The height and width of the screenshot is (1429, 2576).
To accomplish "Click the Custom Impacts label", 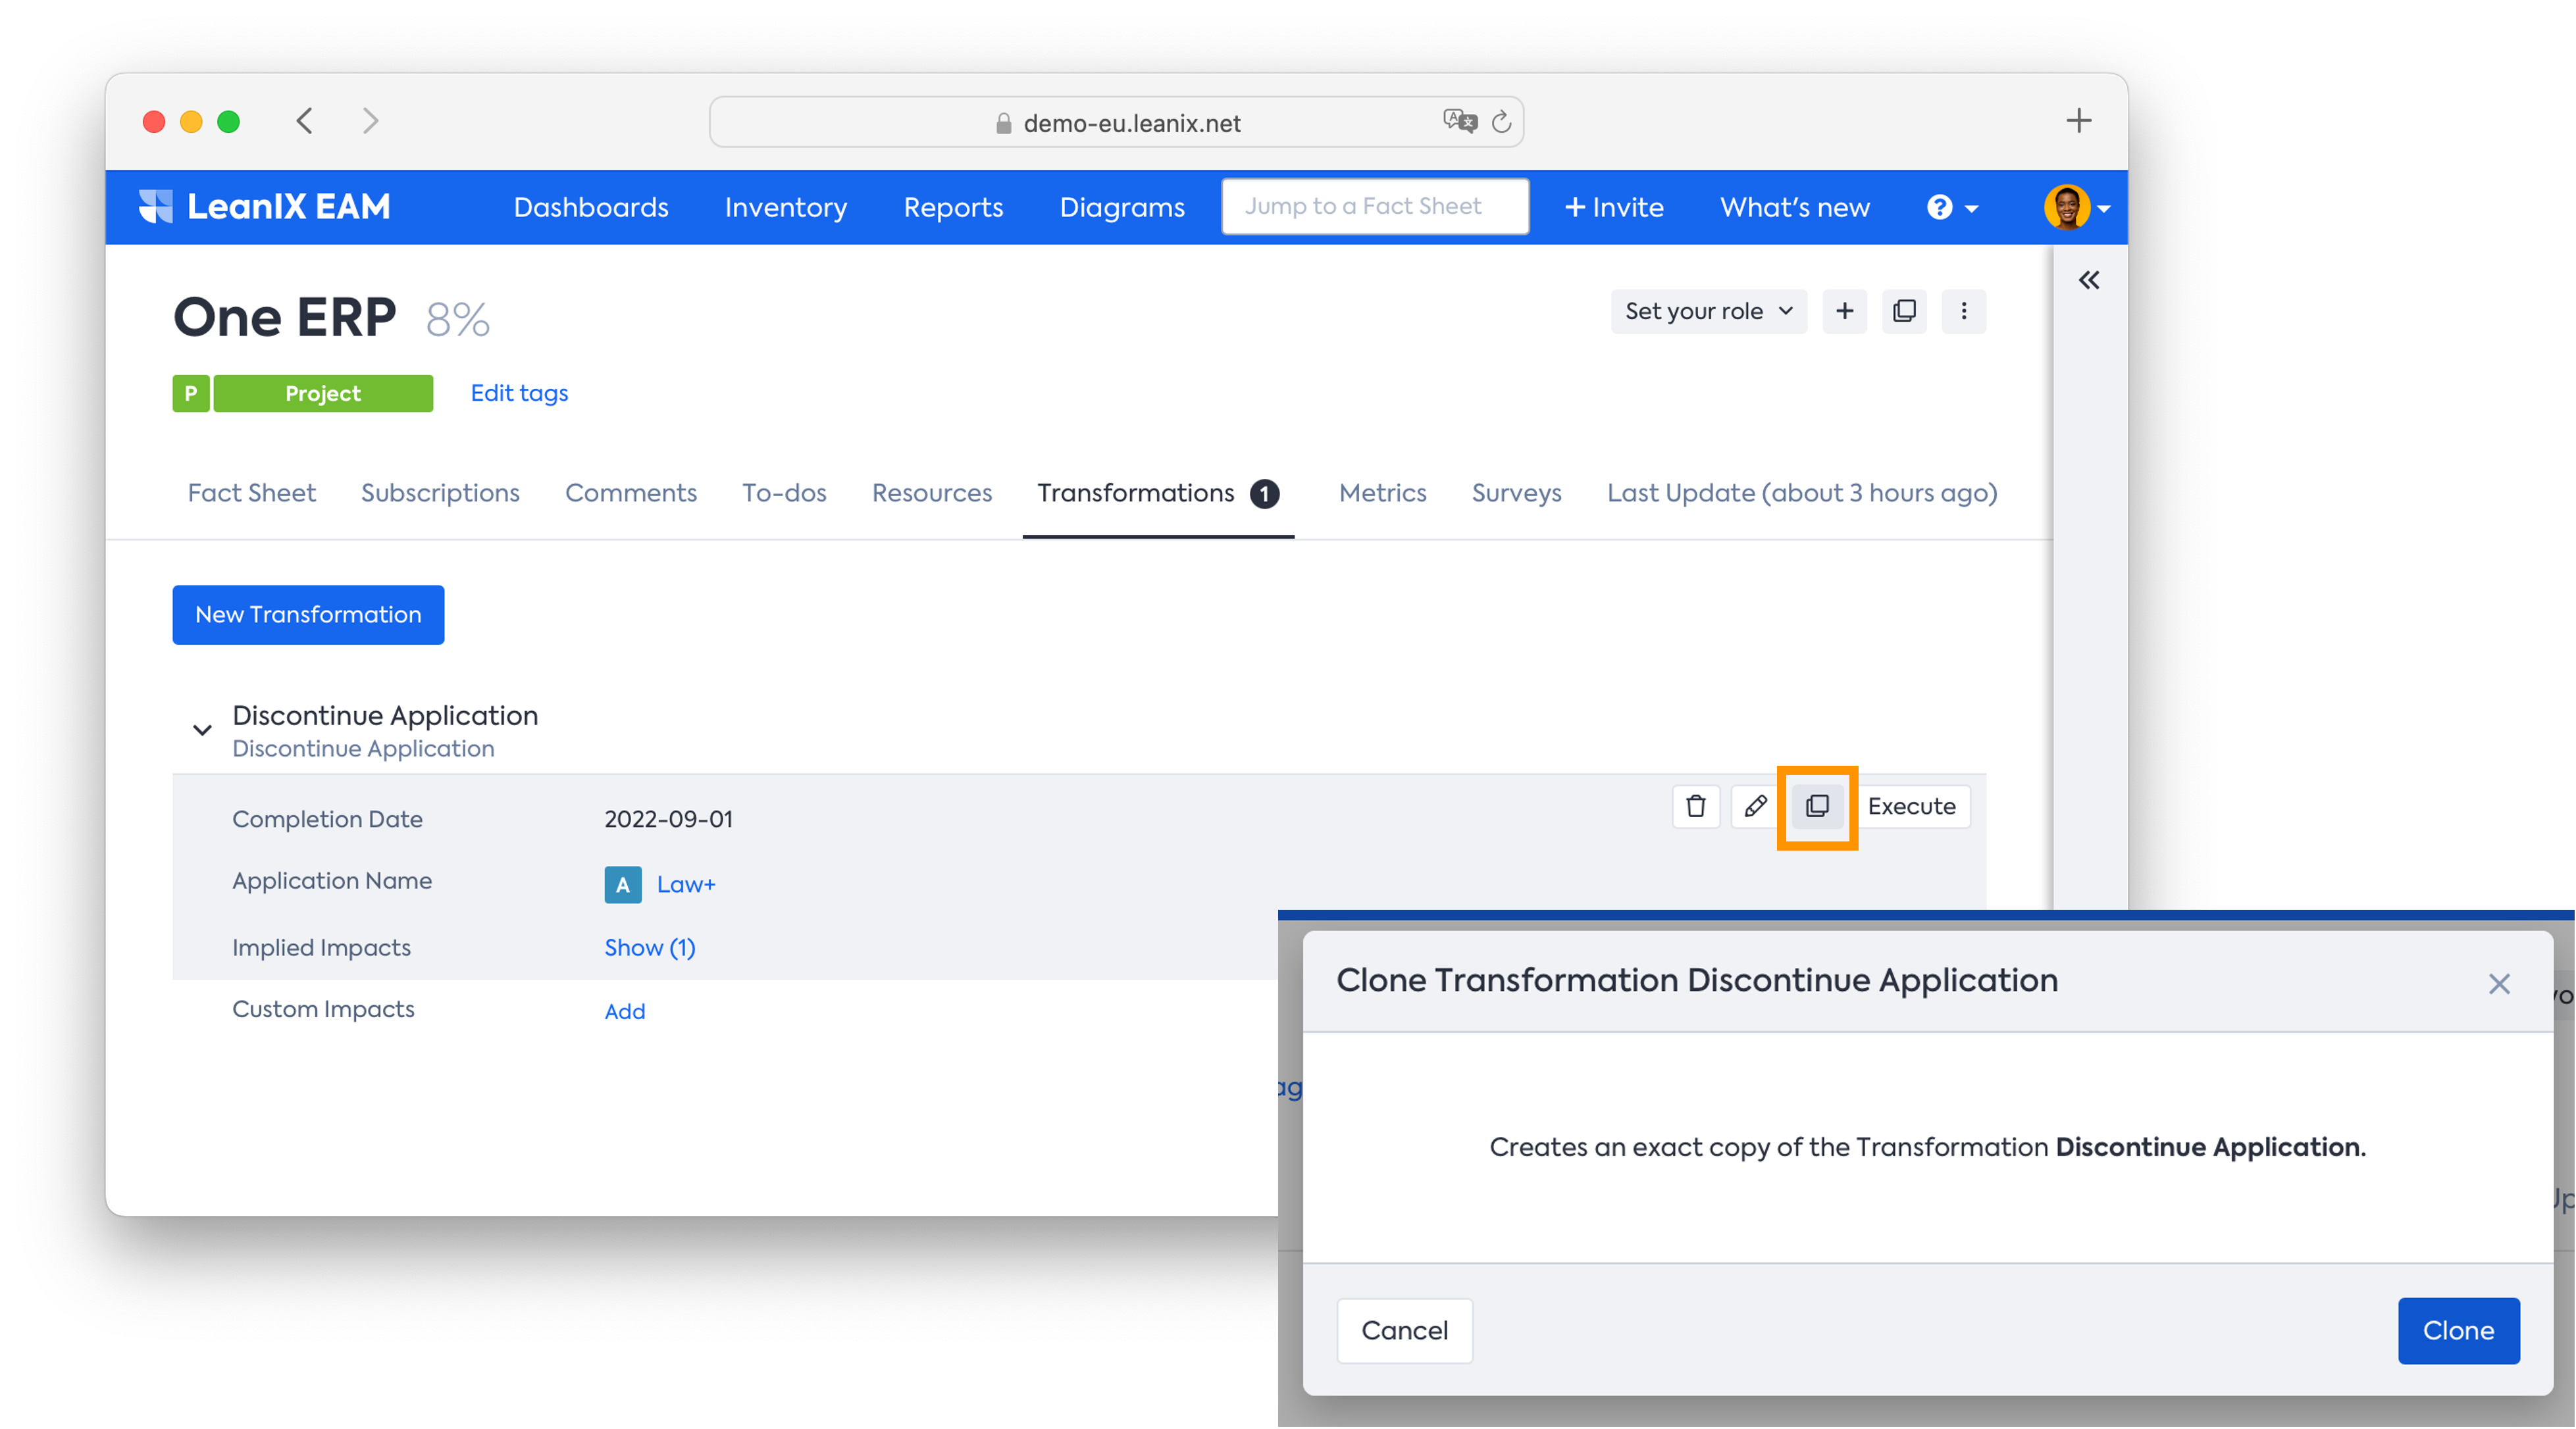I will pos(323,1009).
